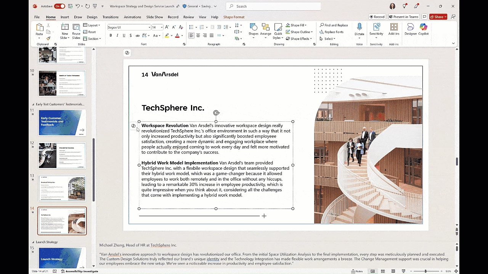Clear all text formatting
The image size is (488, 274).
click(181, 27)
